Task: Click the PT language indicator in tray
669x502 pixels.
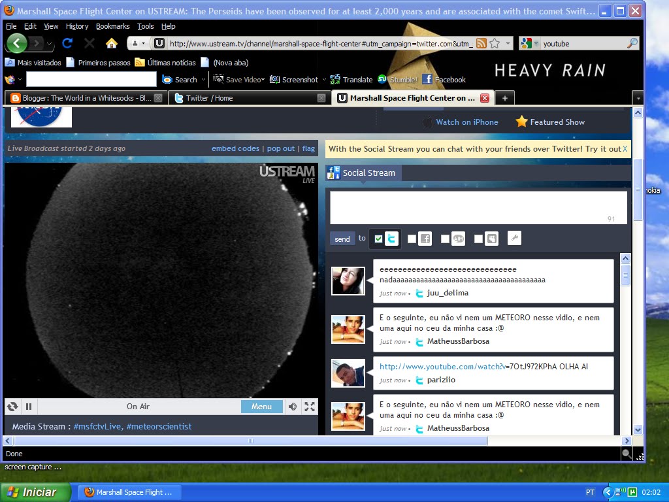Action: coord(590,492)
